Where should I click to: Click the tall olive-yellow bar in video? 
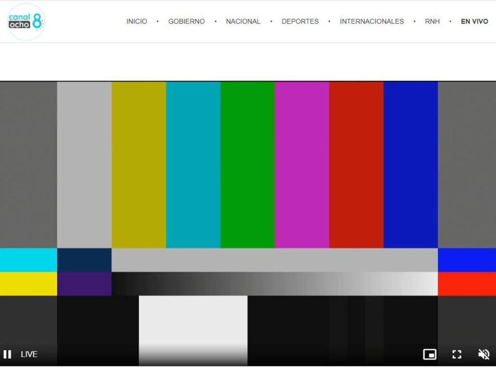pos(139,165)
